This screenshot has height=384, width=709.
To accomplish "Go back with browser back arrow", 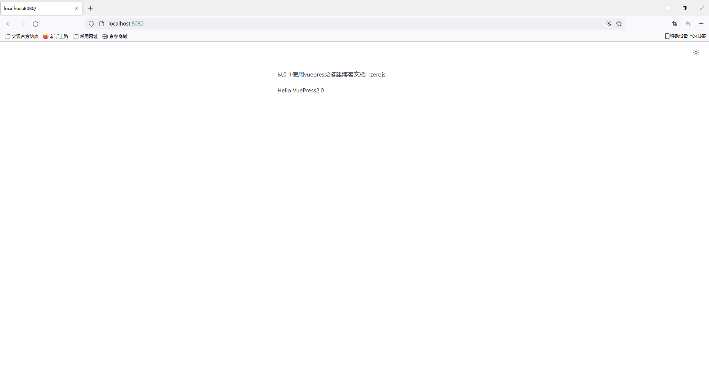I will coord(9,24).
